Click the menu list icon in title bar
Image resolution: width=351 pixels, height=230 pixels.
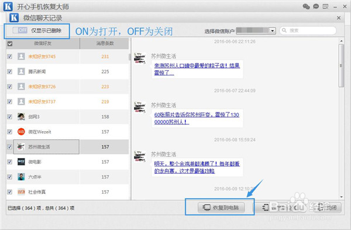tap(325, 6)
